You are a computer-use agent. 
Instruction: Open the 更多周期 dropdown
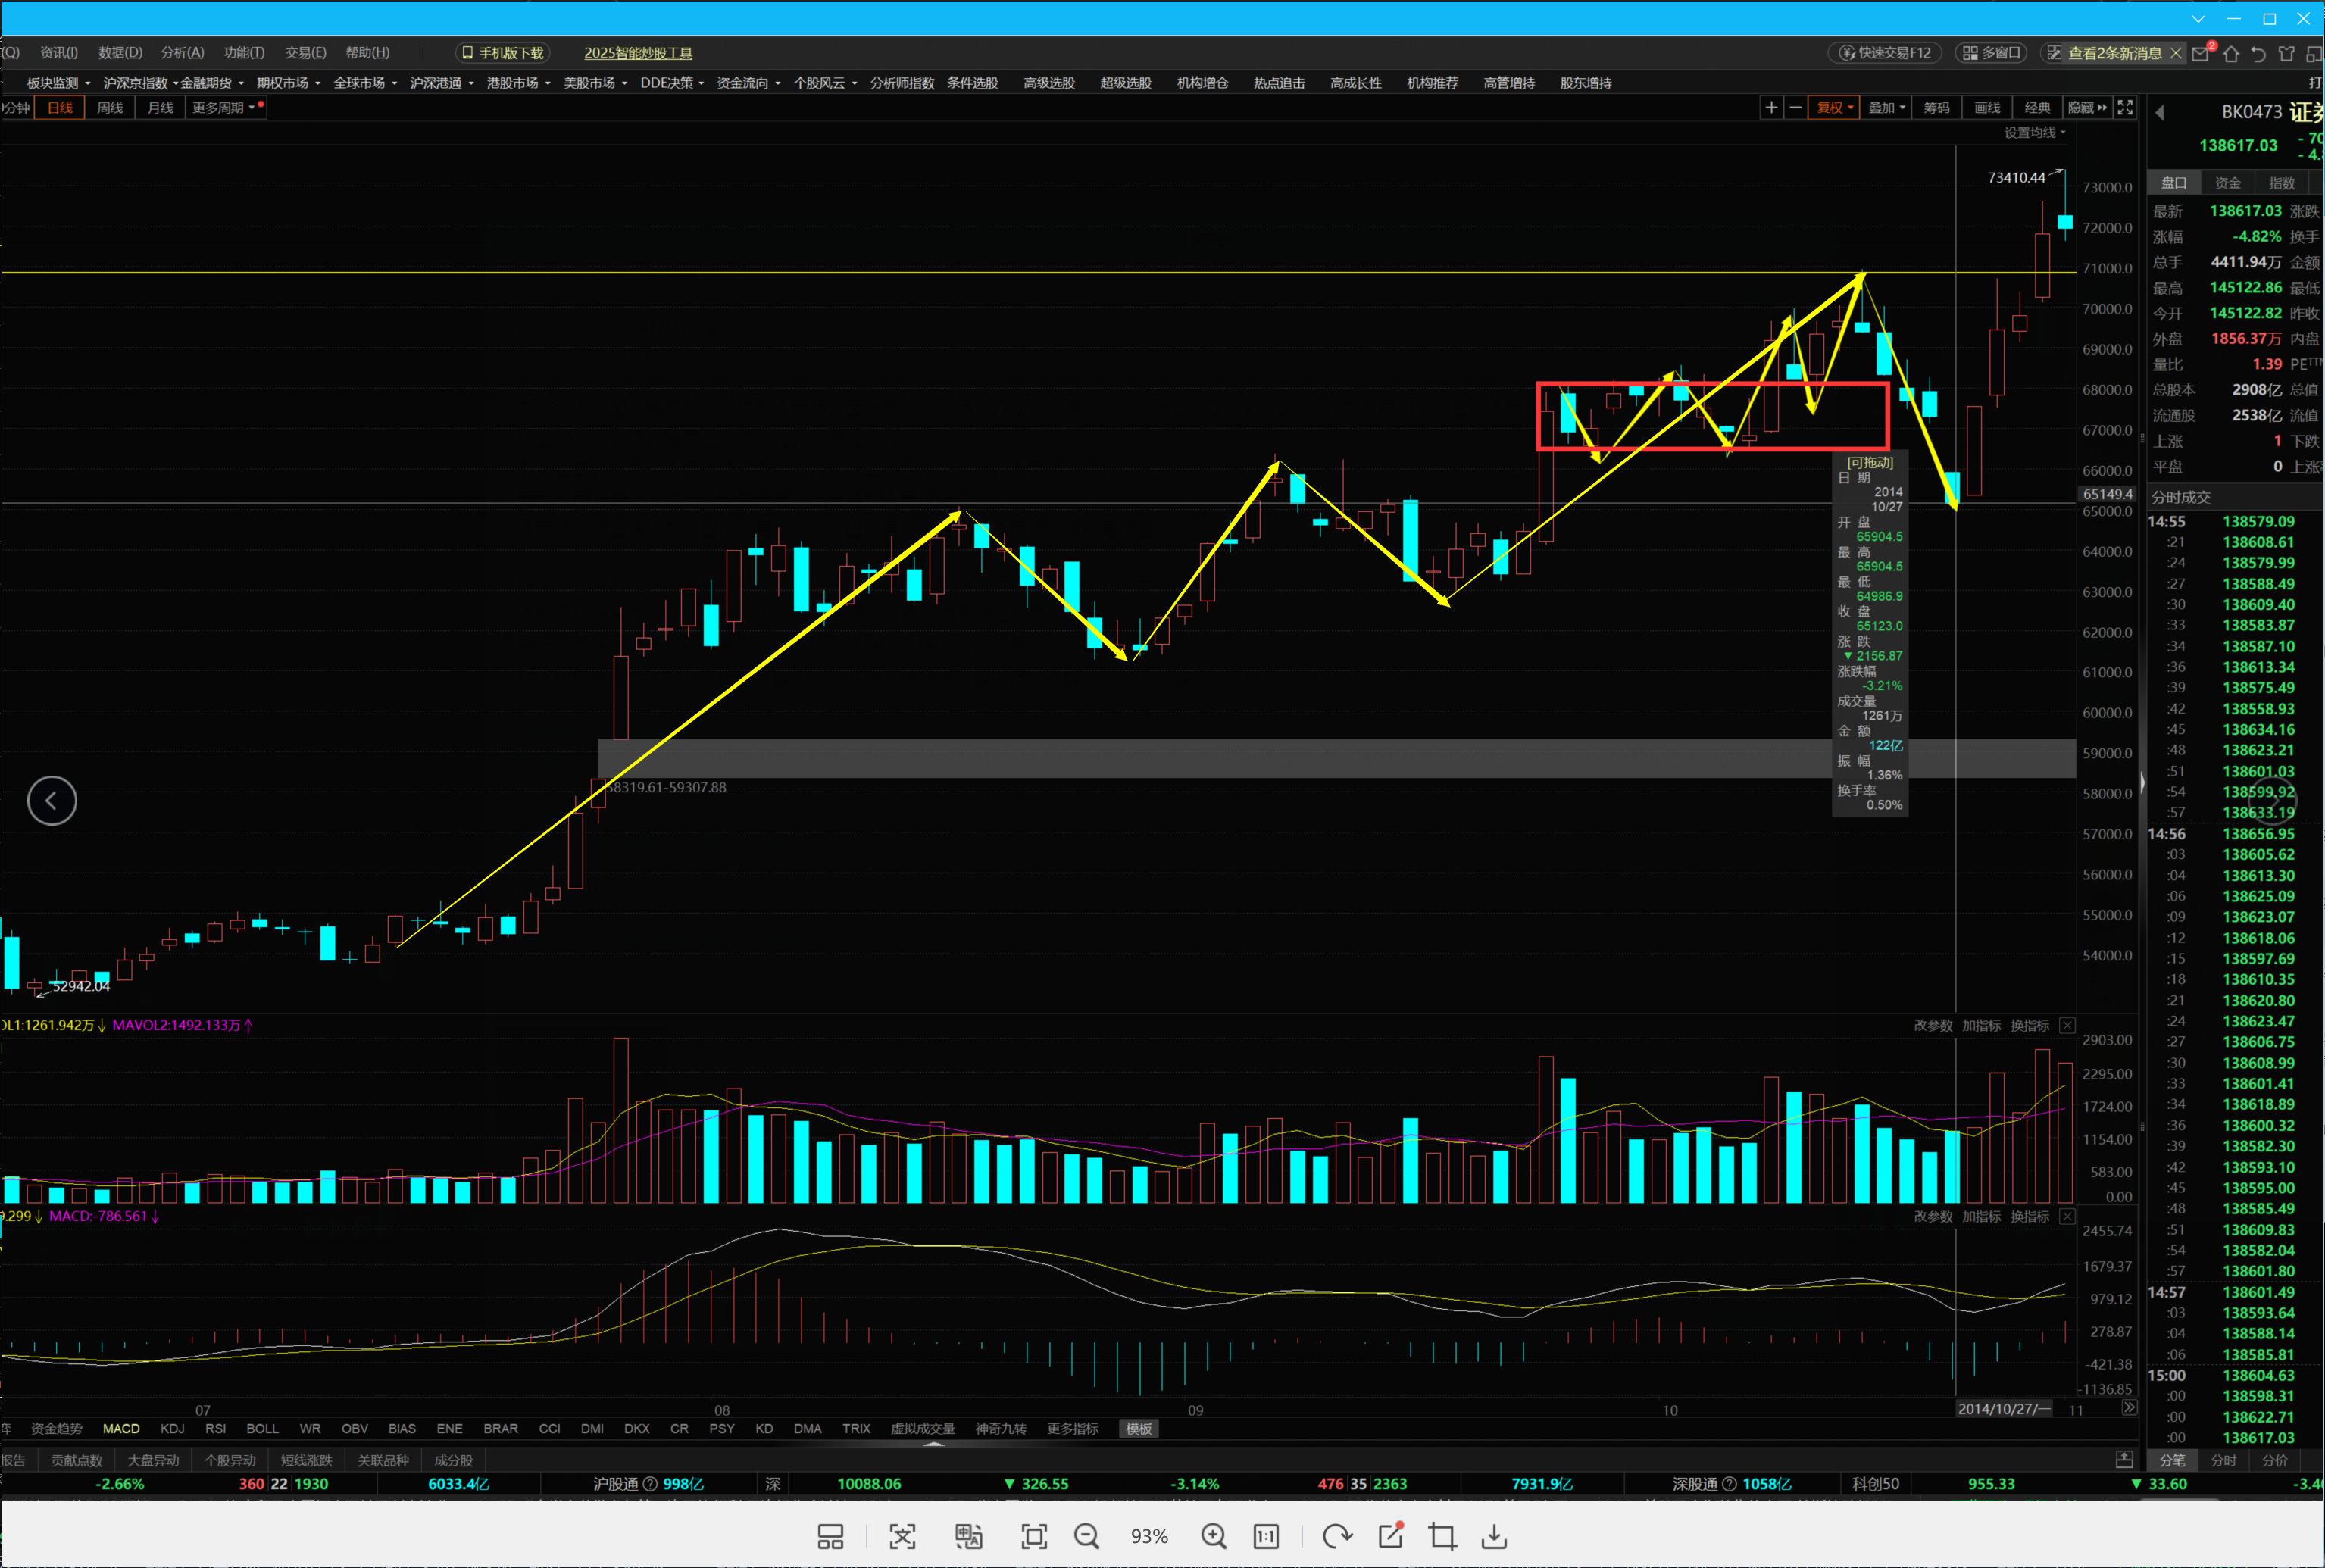pos(226,107)
